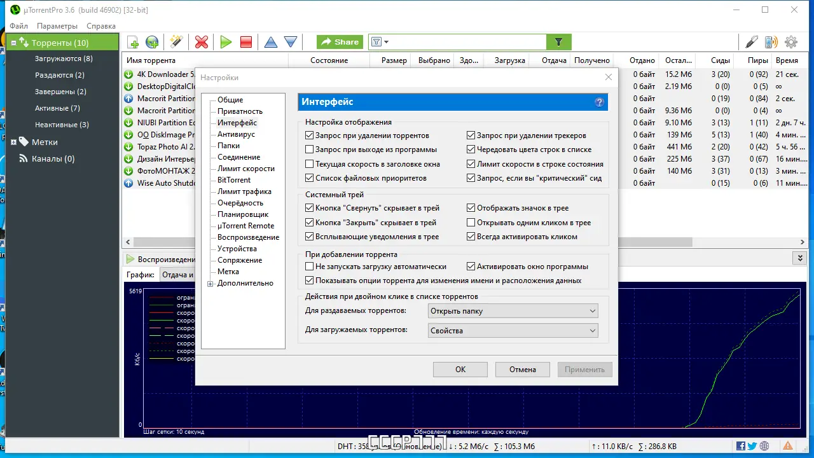
Task: Stop the torrent using red square icon
Action: 245,42
